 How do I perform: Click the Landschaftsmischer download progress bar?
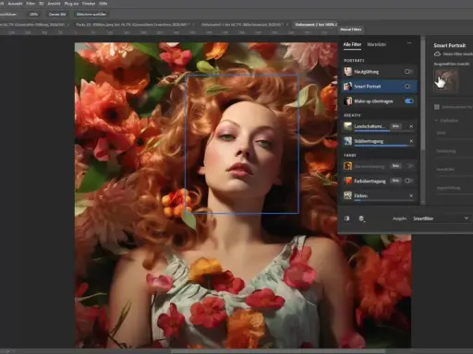(x=383, y=131)
